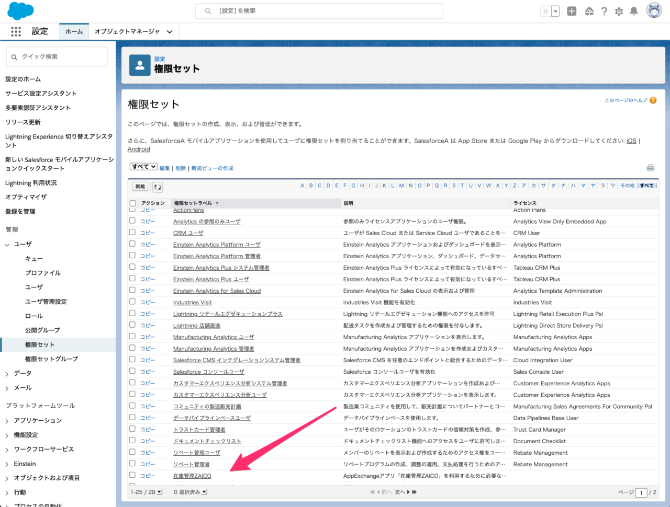Open 公開グループ in the sidebar
The image size is (670, 507).
42,330
